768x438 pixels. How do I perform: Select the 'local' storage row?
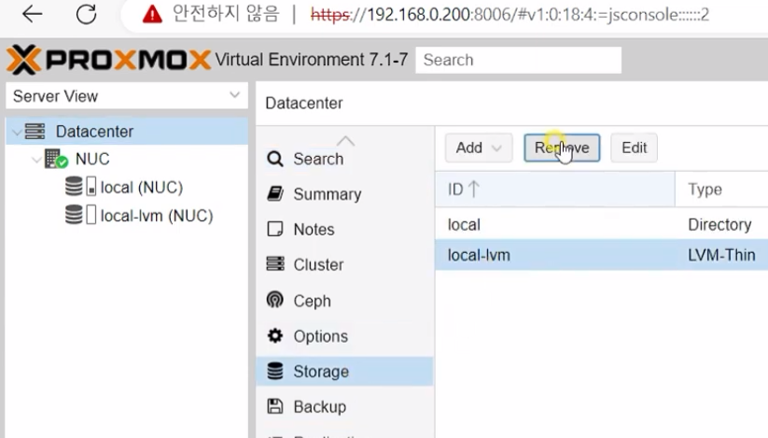(x=602, y=224)
